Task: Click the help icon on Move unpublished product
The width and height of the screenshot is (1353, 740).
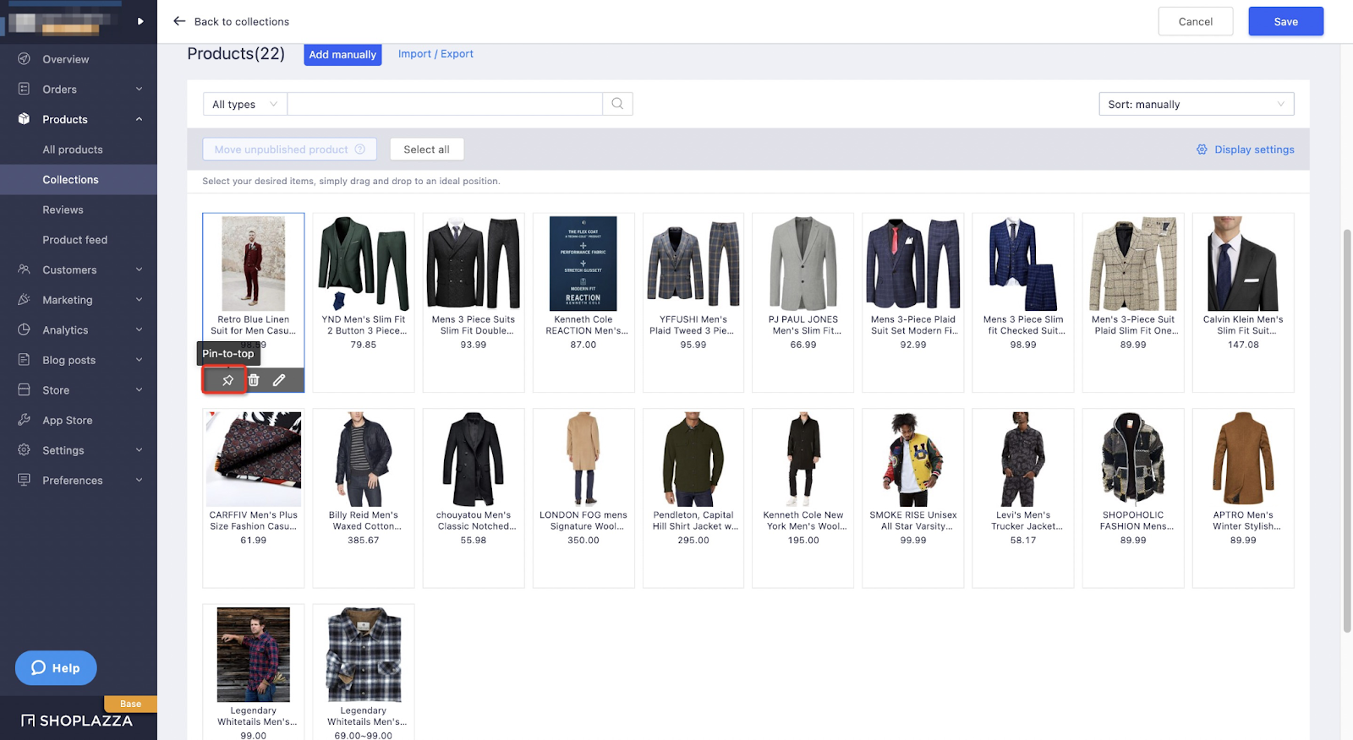Action: click(x=360, y=150)
